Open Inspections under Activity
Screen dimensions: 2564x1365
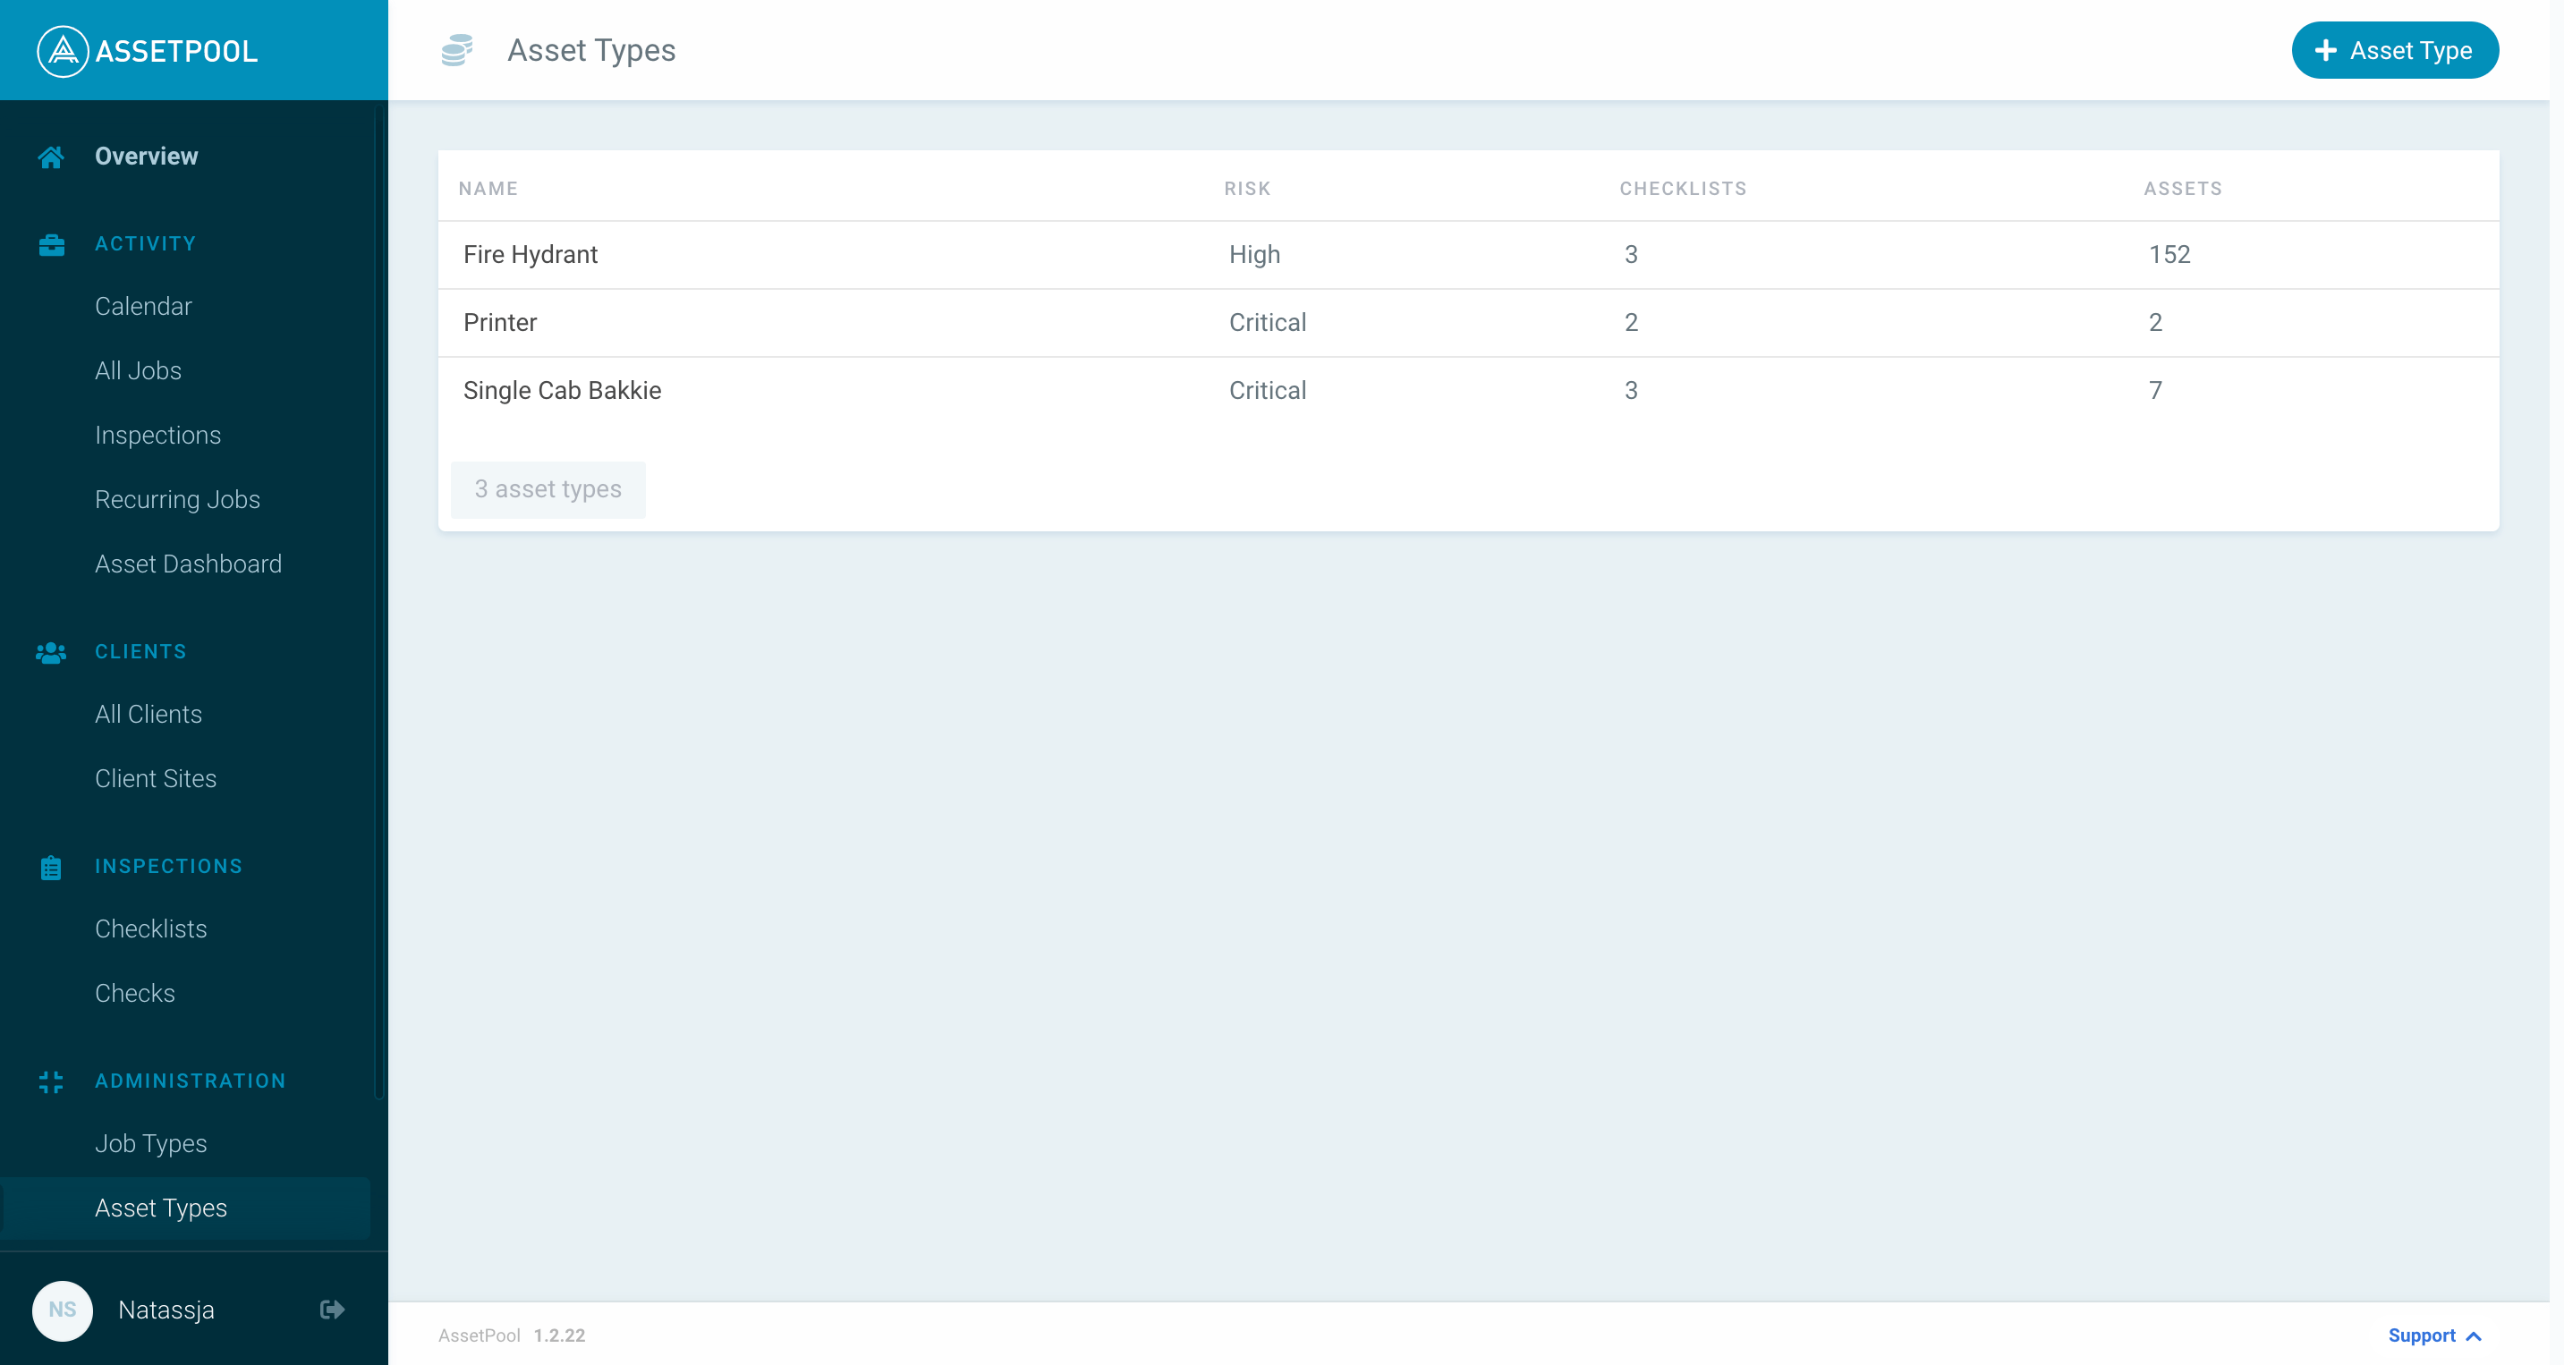coord(158,436)
